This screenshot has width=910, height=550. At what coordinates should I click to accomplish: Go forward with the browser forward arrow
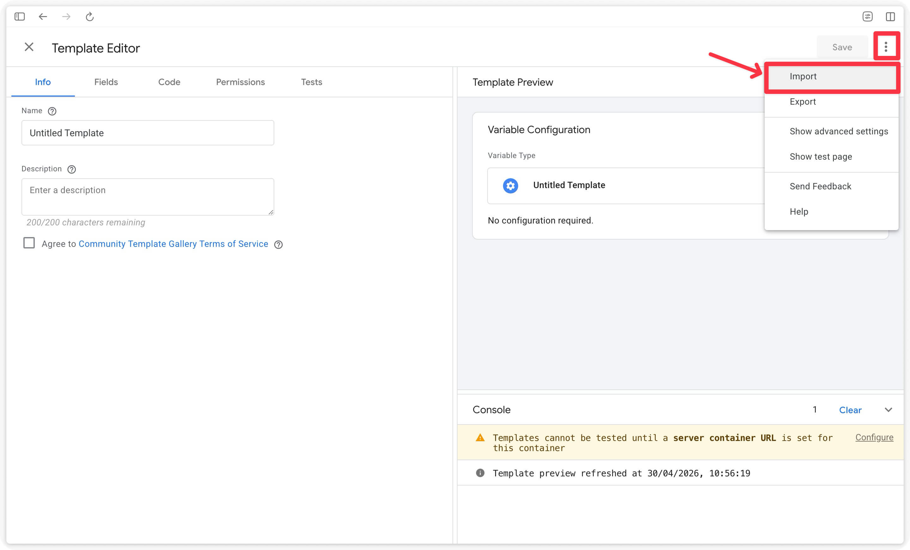pyautogui.click(x=66, y=17)
